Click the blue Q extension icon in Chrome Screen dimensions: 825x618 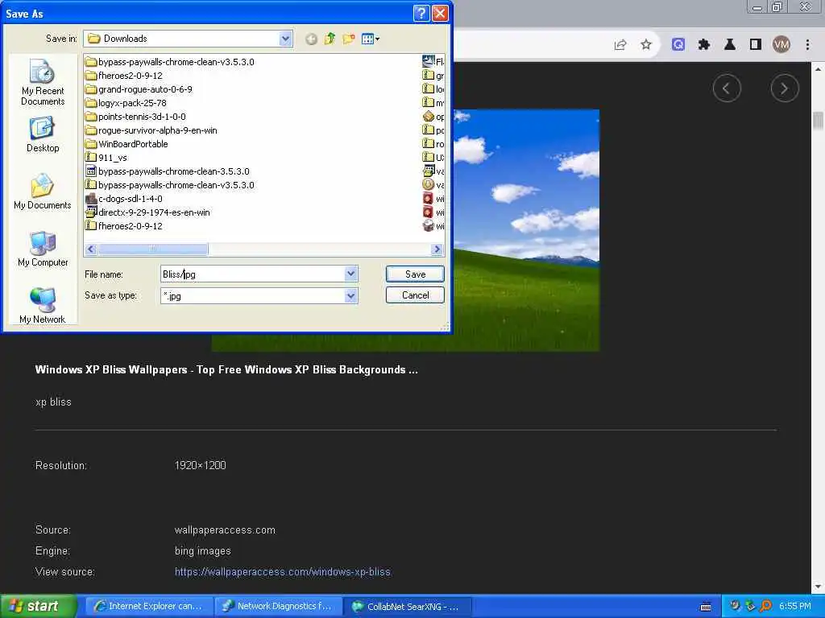[678, 45]
